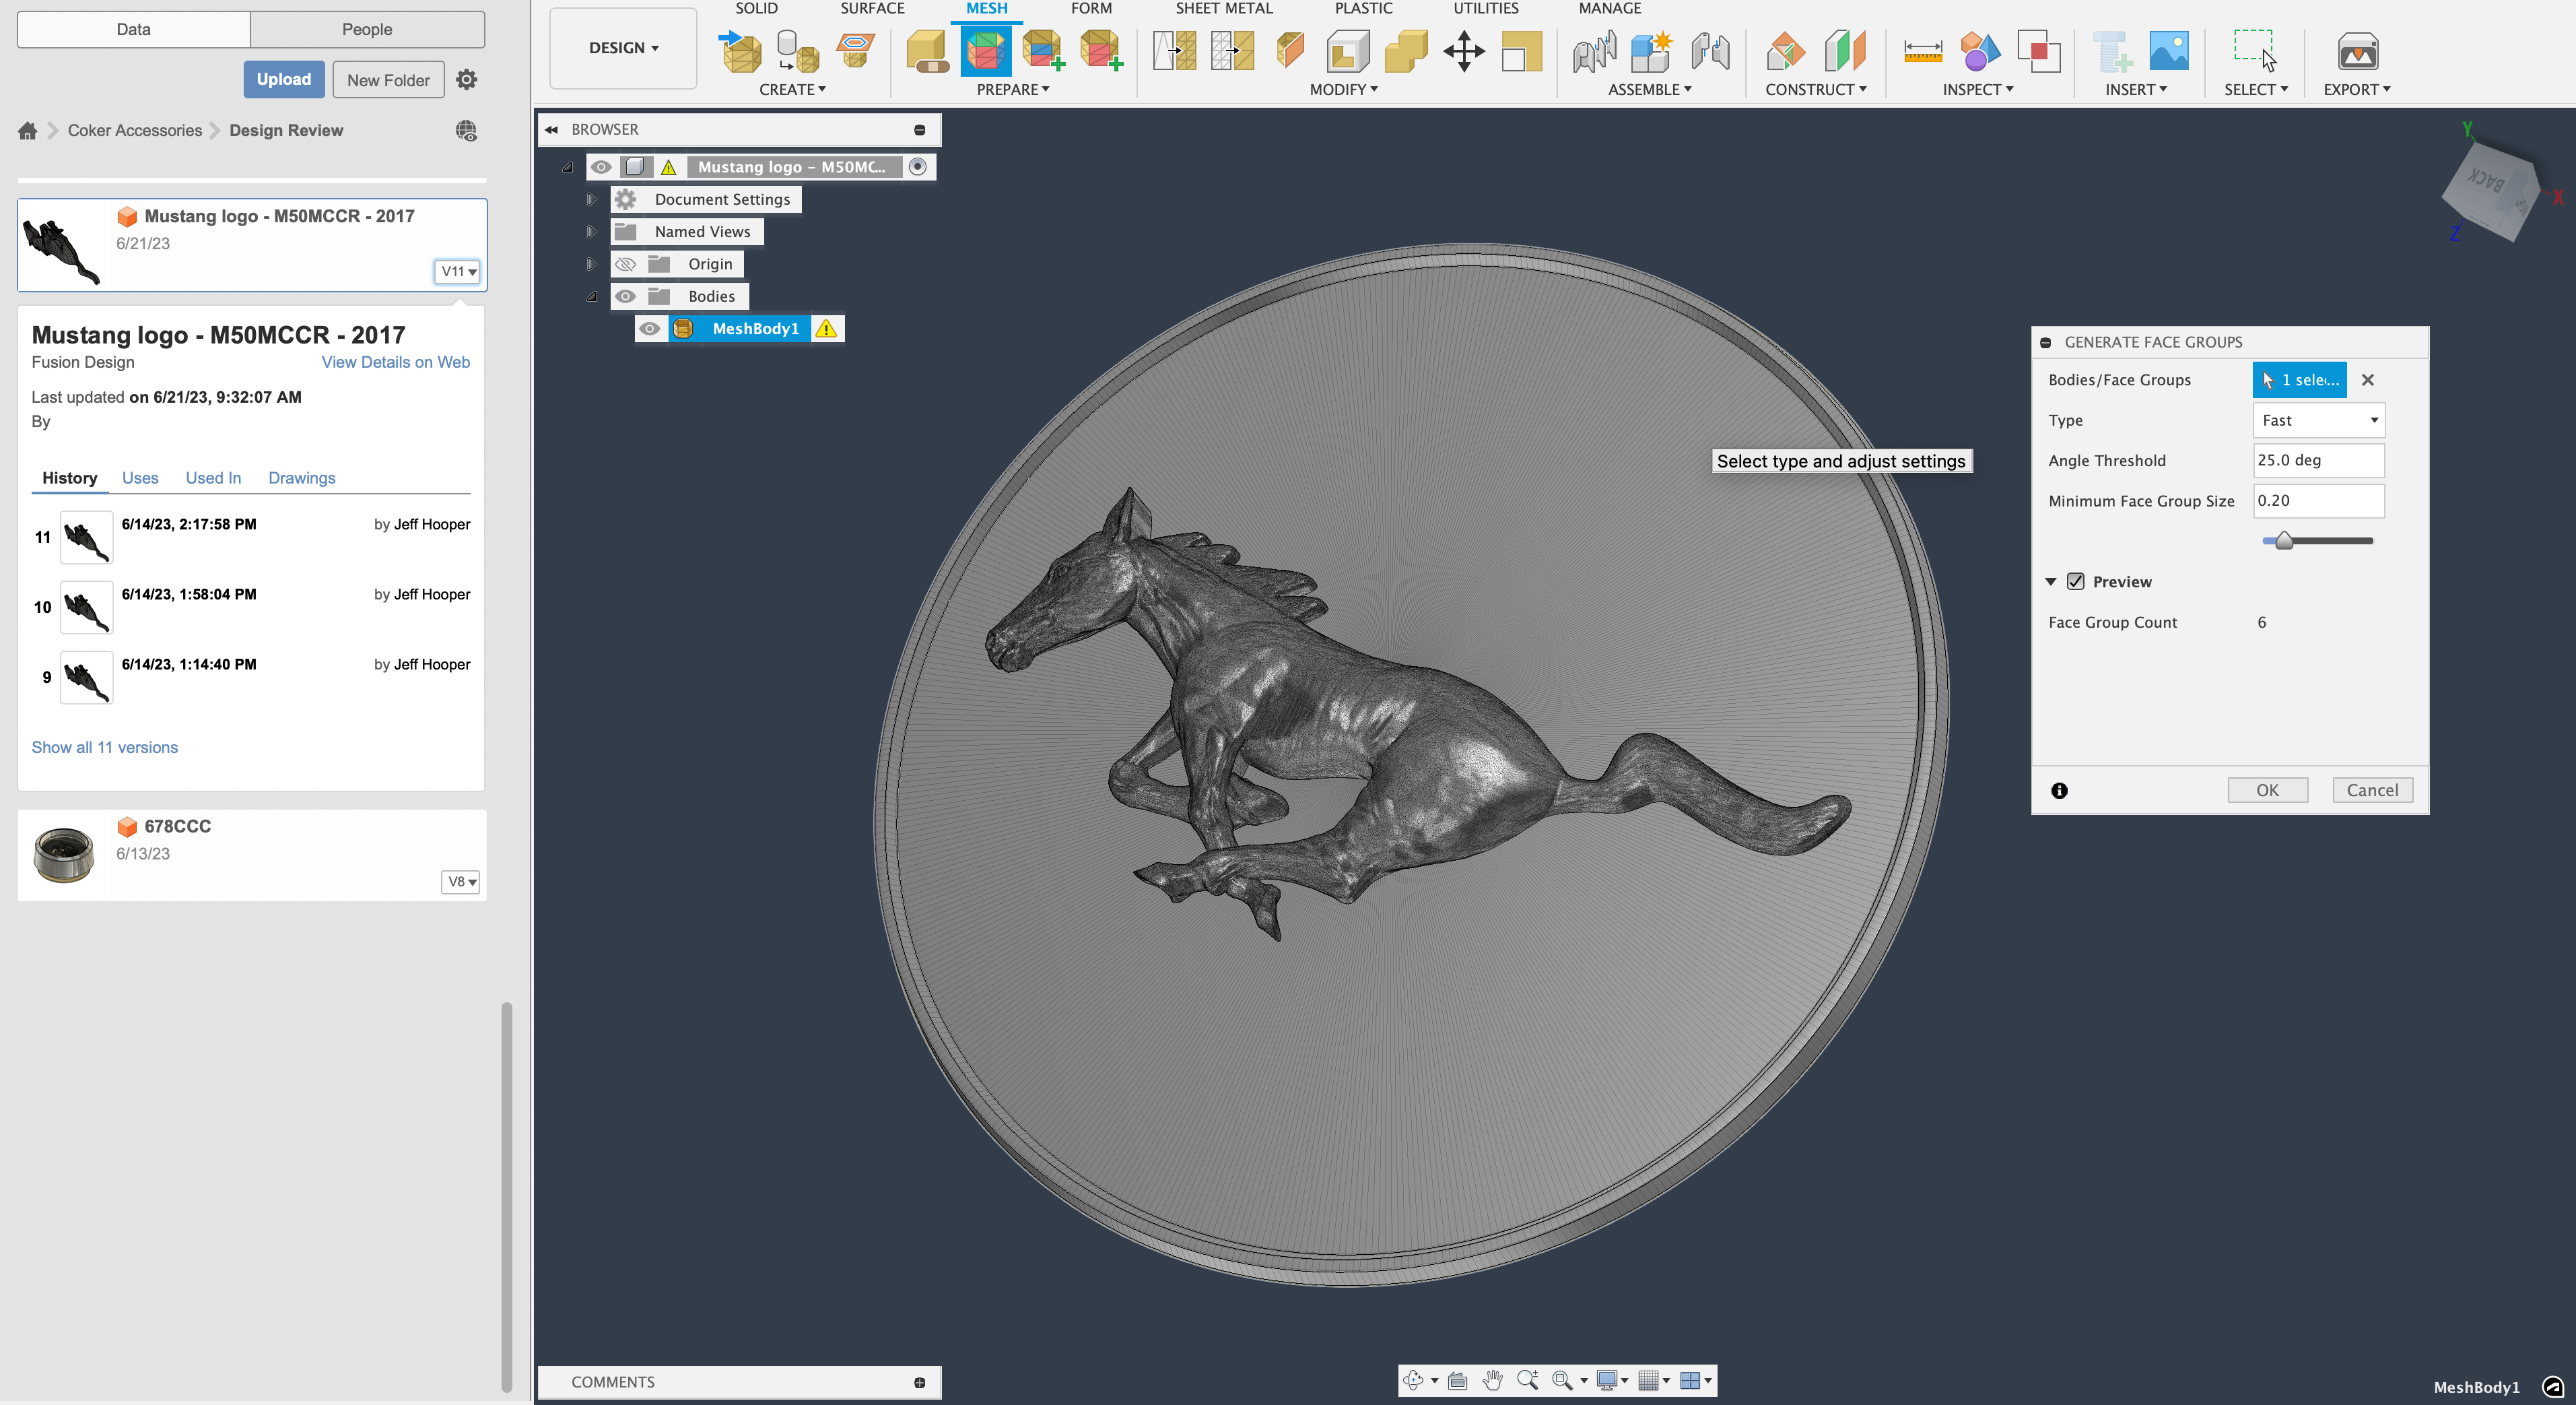Click the Move/Copy arrows icon

[x=1463, y=51]
